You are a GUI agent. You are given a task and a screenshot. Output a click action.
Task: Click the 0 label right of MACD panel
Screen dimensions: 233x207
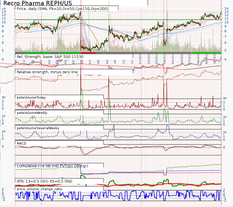pyautogui.click(x=224, y=147)
